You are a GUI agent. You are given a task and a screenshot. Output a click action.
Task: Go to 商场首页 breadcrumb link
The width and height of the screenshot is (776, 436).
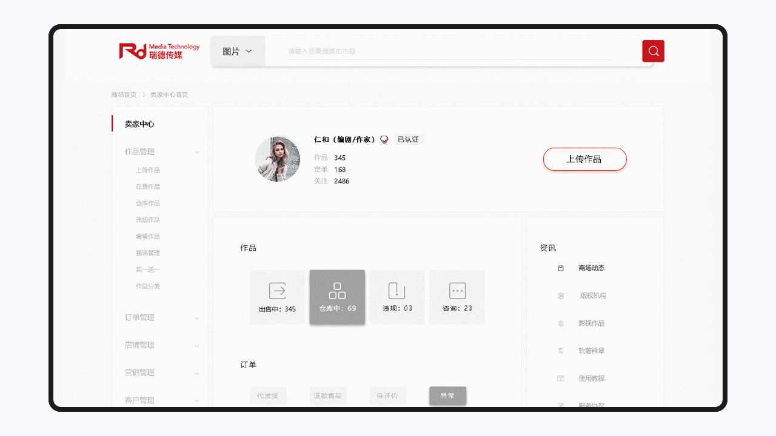click(x=124, y=95)
